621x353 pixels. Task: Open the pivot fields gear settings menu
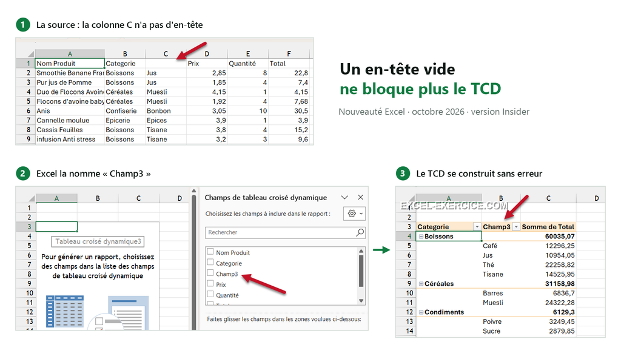354,213
